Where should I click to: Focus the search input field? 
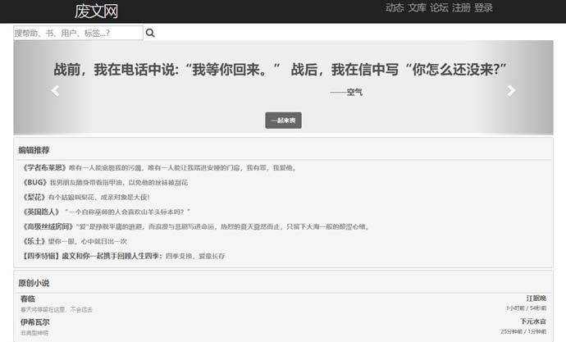point(78,34)
